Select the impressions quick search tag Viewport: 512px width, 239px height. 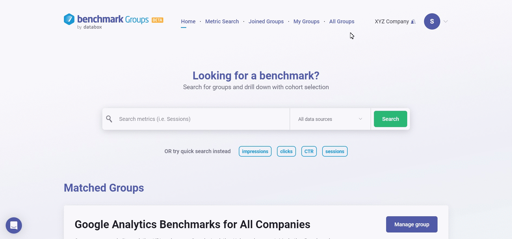(x=255, y=151)
